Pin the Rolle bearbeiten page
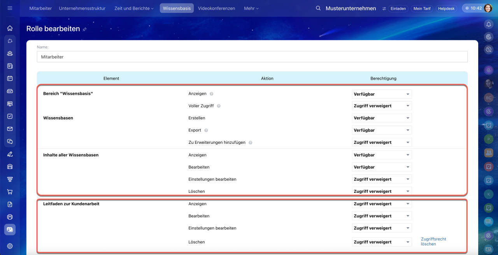The height and width of the screenshot is (255, 498). [x=85, y=29]
